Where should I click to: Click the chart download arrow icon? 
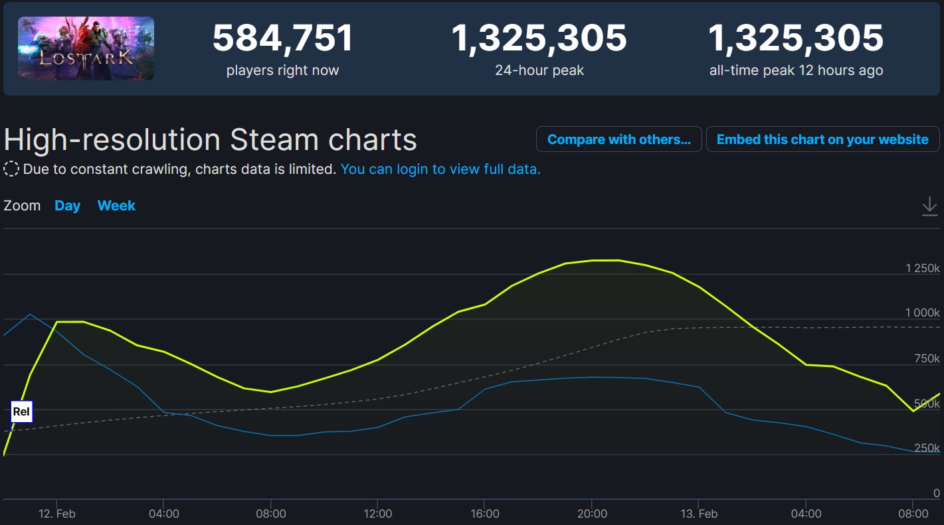(929, 207)
